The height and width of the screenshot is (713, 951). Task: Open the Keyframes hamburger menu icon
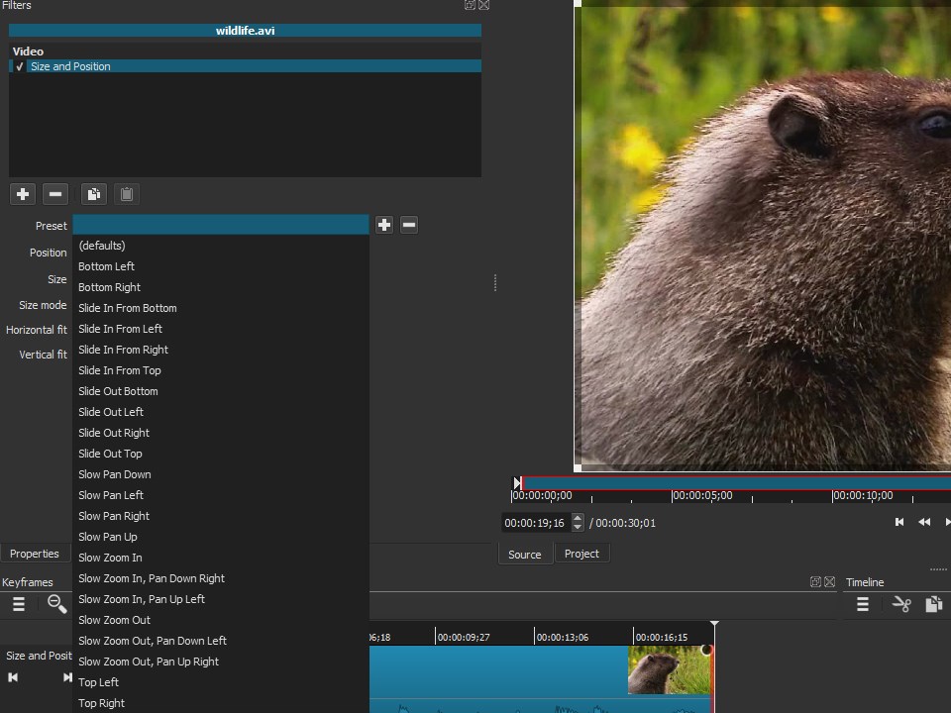(x=18, y=604)
